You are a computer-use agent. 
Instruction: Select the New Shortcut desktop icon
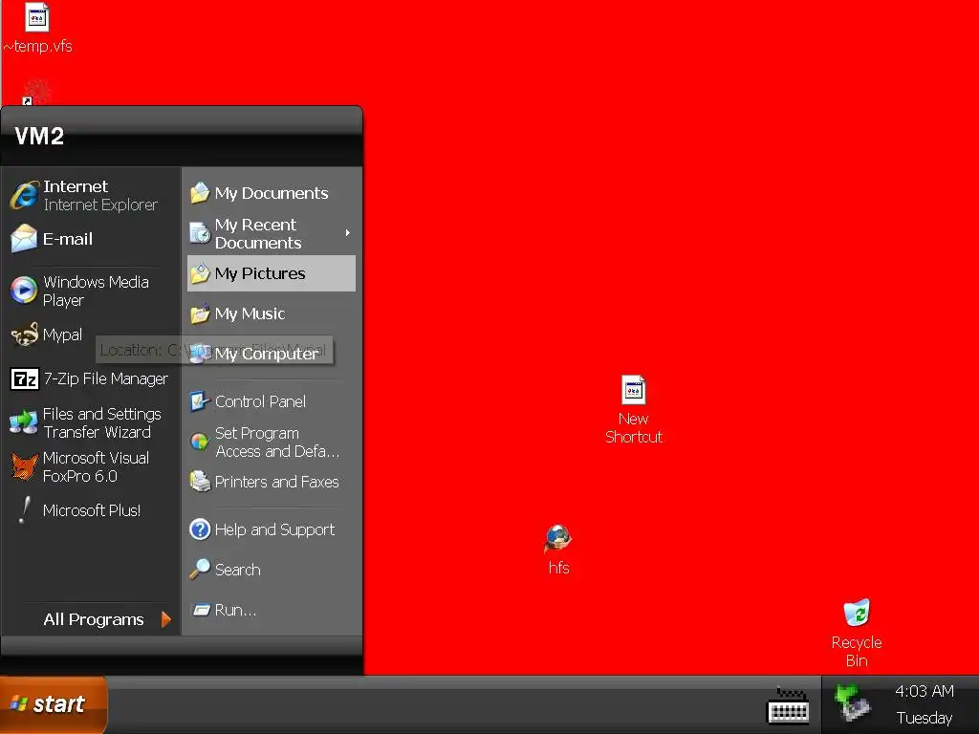[633, 390]
